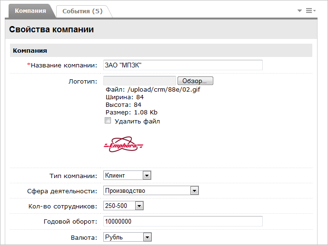The height and width of the screenshot is (245, 328).
Task: Open the События (5) tab
Action: pyautogui.click(x=82, y=11)
